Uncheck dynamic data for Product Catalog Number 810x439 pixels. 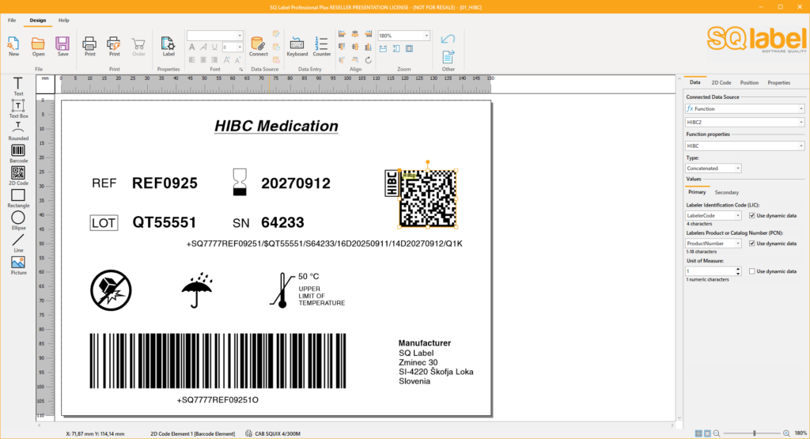click(752, 244)
